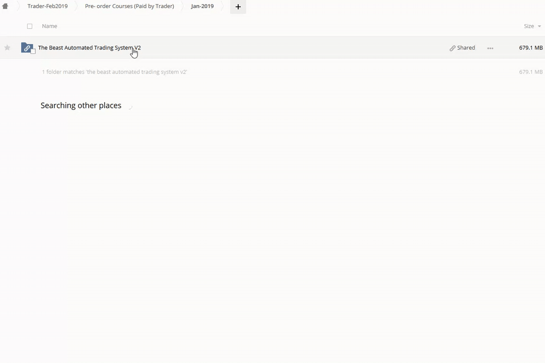Star The Beast Automated Trading System V2

(x=8, y=48)
